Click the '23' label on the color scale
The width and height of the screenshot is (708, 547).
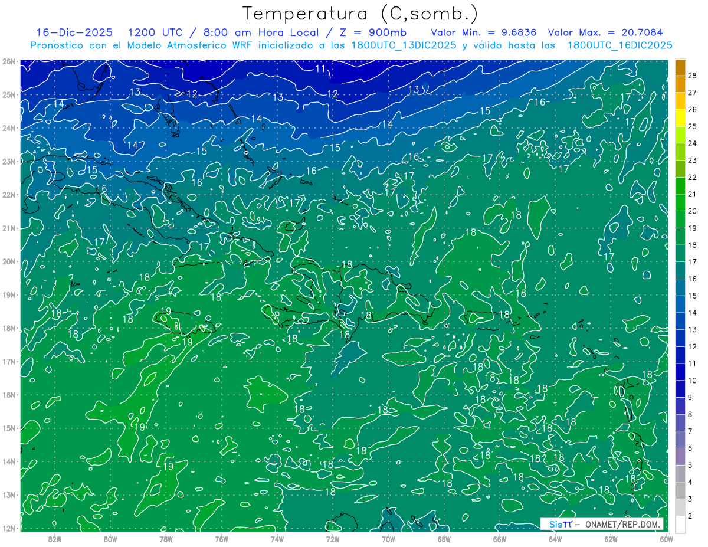(x=692, y=161)
